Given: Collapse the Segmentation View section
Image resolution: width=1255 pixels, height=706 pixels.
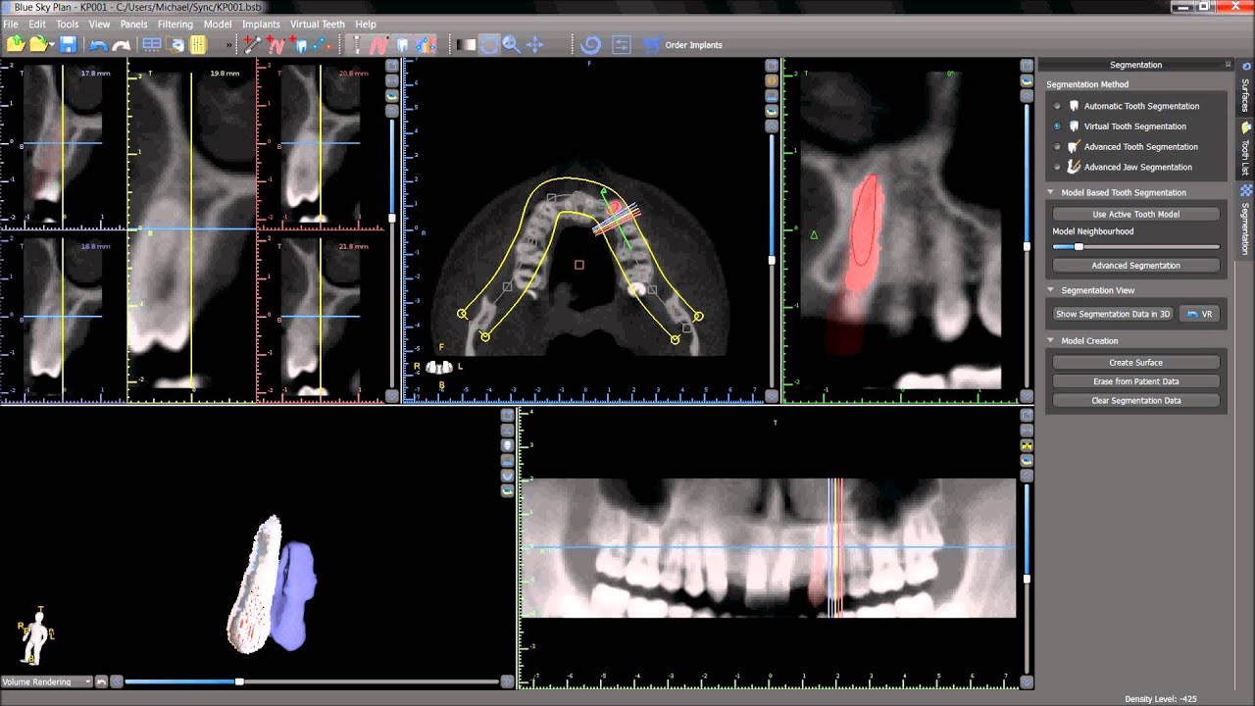Looking at the screenshot, I should coord(1051,290).
